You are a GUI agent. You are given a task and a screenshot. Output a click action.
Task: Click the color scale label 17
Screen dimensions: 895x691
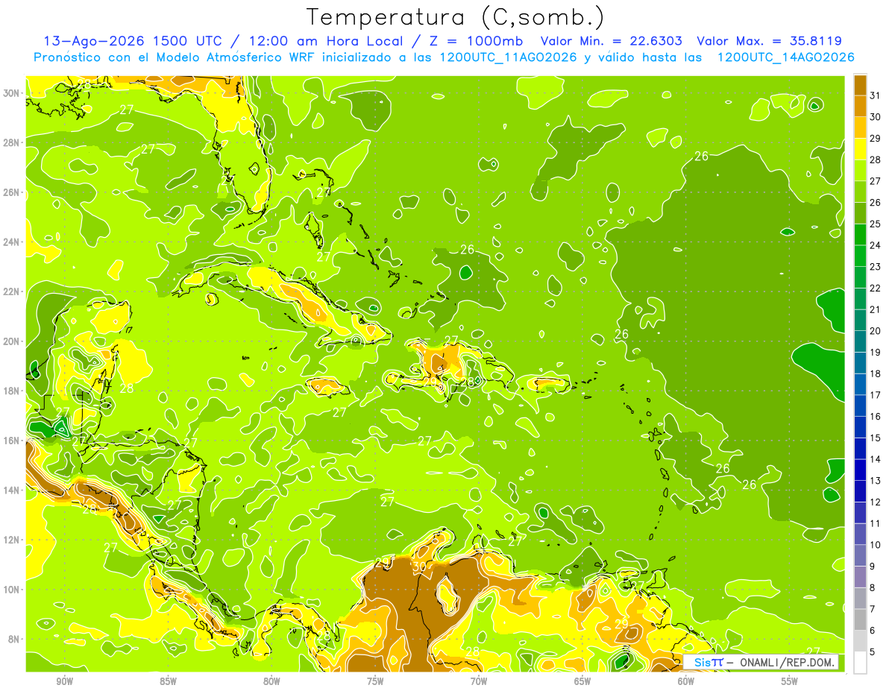coord(876,395)
